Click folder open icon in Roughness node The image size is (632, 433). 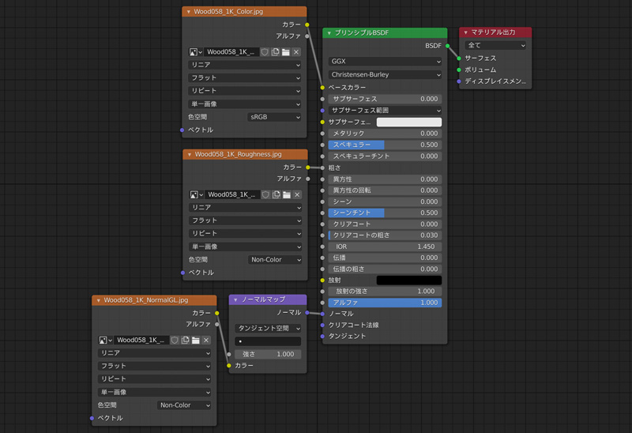click(286, 194)
